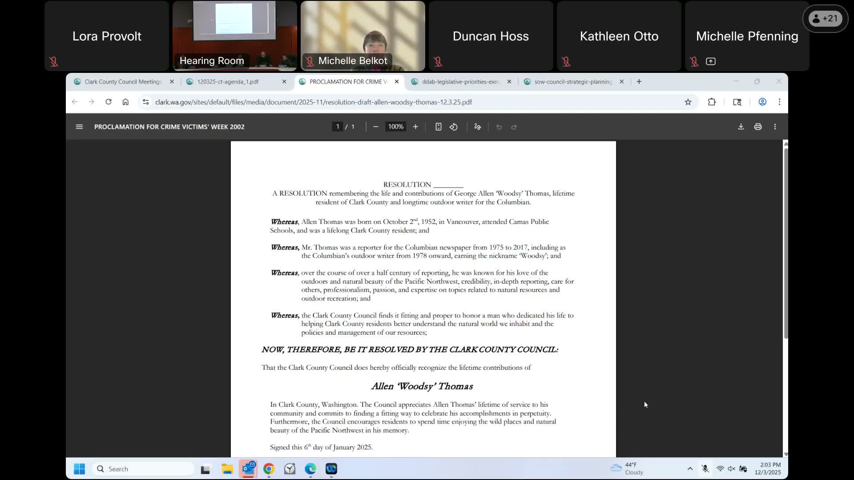Zoom in on the PDF
854x480 pixels.
pos(415,127)
